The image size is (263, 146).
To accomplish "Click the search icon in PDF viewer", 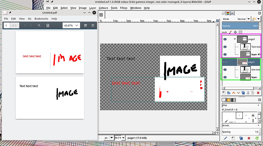I will click(x=39, y=26).
